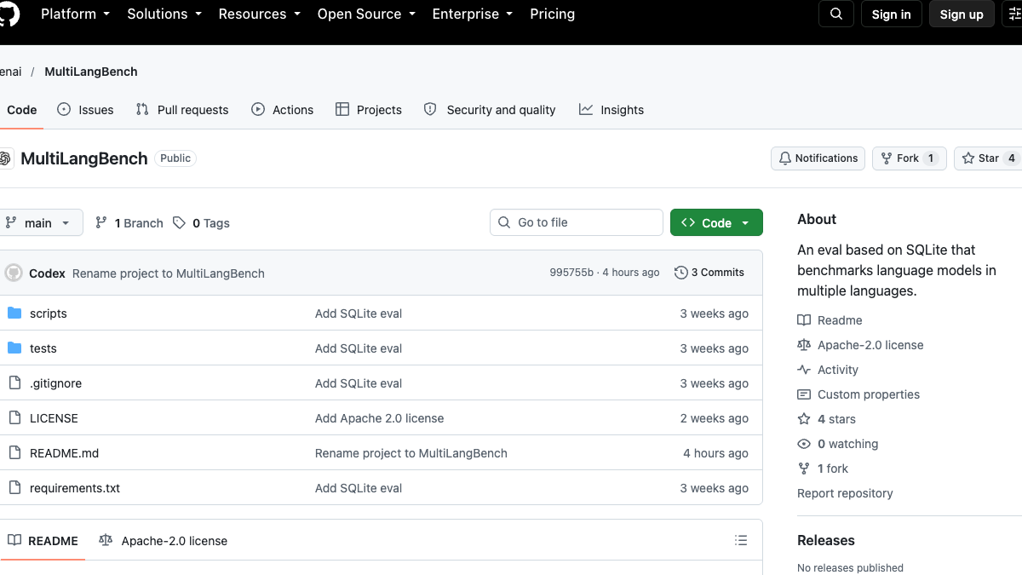Open the README outline list icon
The height and width of the screenshot is (575, 1022).
click(741, 540)
